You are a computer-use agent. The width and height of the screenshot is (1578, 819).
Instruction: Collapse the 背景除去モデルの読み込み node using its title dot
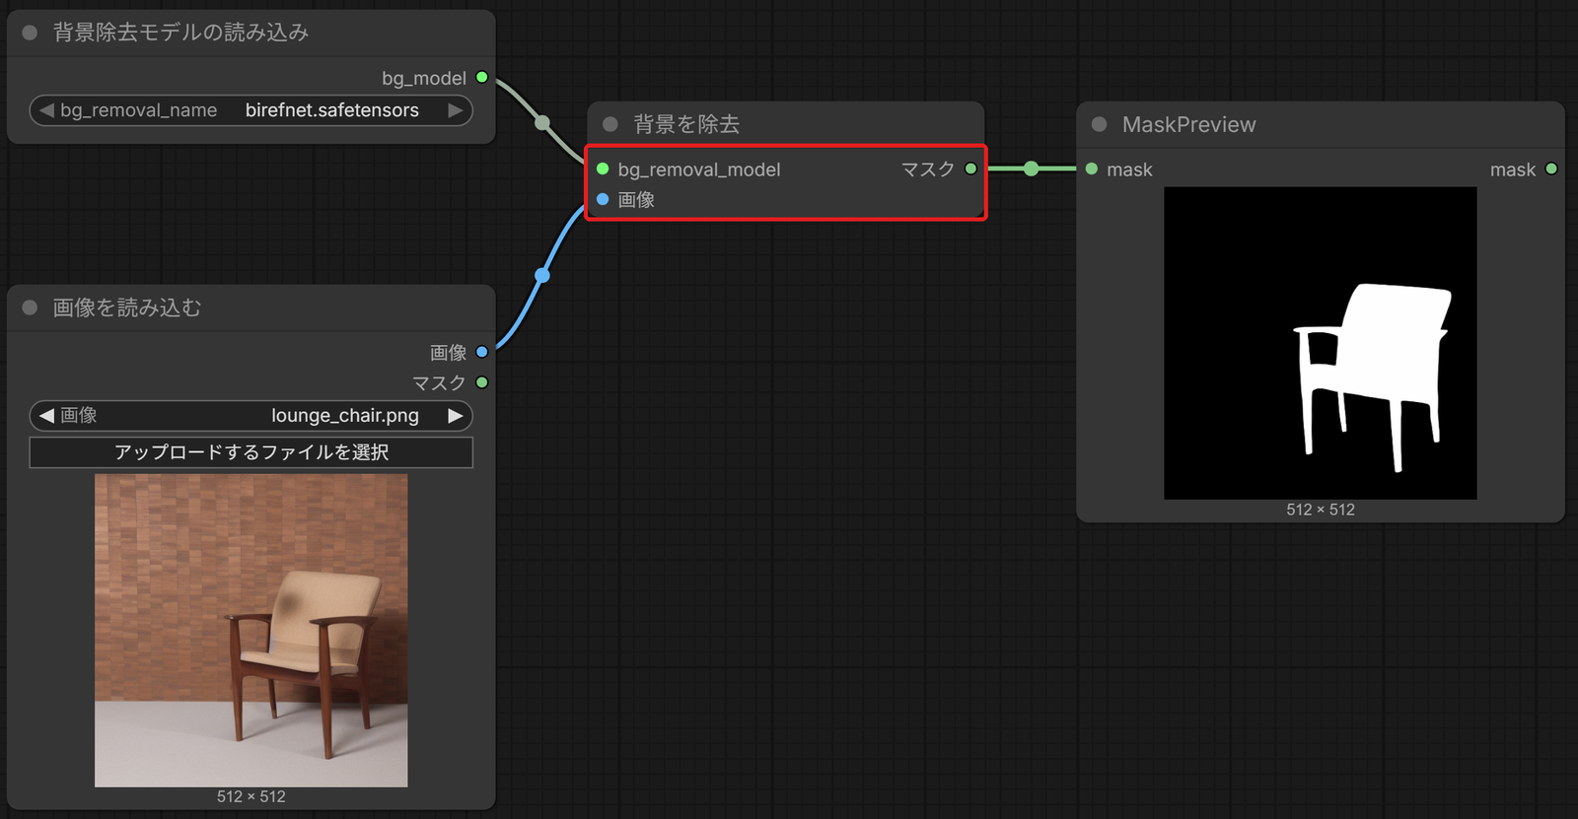pyautogui.click(x=30, y=33)
